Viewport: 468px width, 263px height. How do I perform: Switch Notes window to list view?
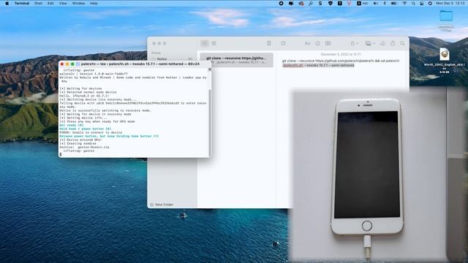pos(205,44)
